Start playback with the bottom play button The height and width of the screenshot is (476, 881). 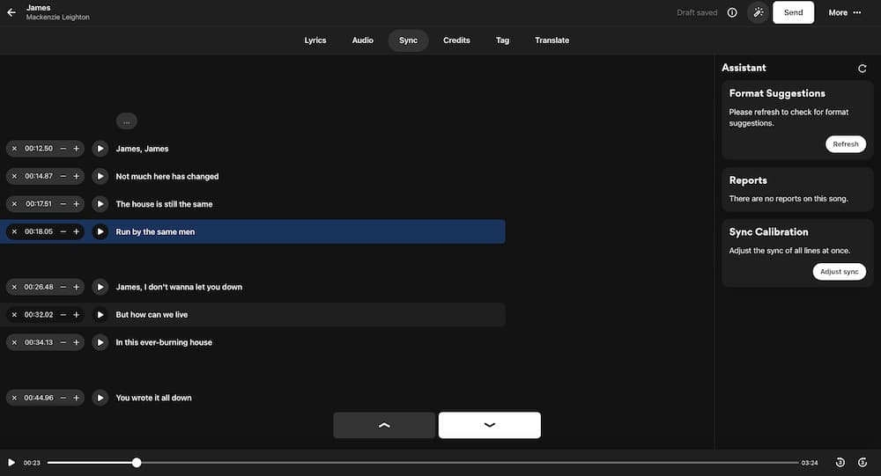(11, 463)
